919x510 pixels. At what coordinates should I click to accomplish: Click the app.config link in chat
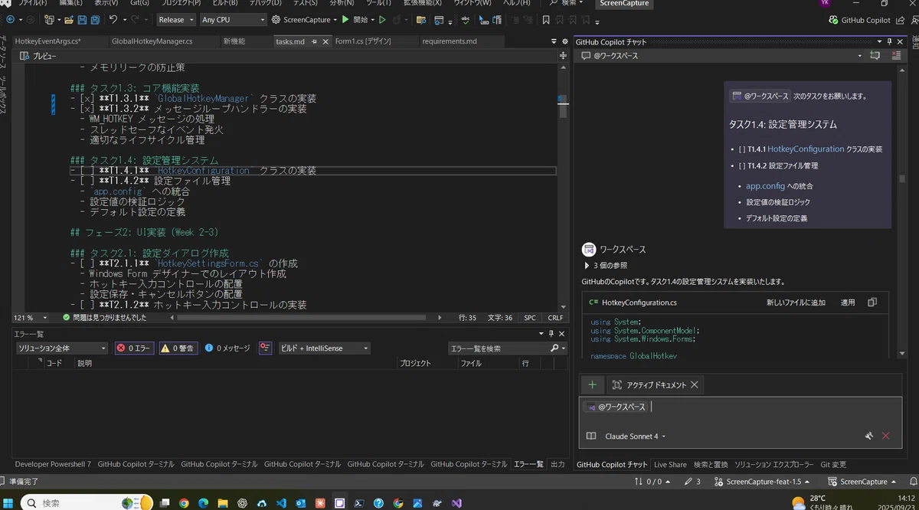tap(765, 186)
